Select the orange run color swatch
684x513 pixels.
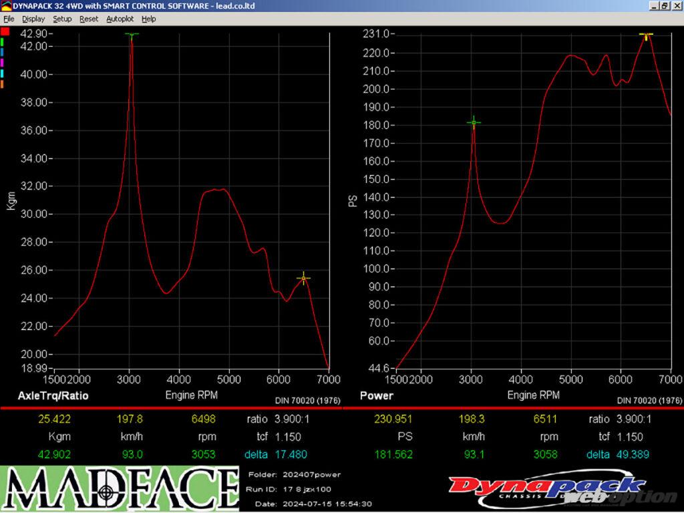click(3, 83)
